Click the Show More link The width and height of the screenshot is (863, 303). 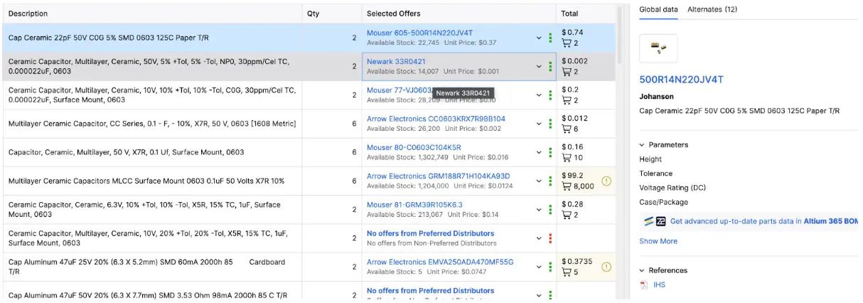coord(658,241)
